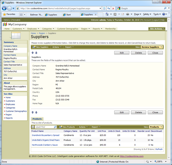Screen dimensions: 172x165
Task: Click the lower next-record down arrow
Action: (36, 112)
